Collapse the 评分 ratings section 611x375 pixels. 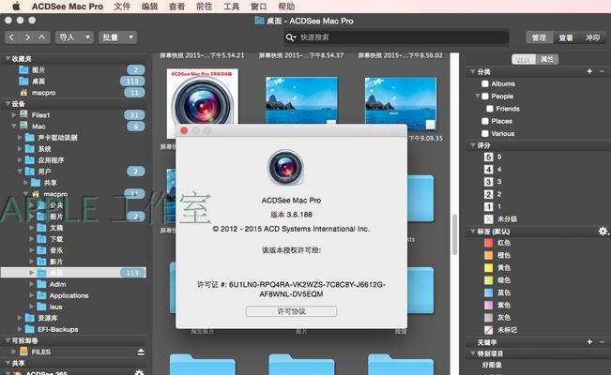(472, 145)
